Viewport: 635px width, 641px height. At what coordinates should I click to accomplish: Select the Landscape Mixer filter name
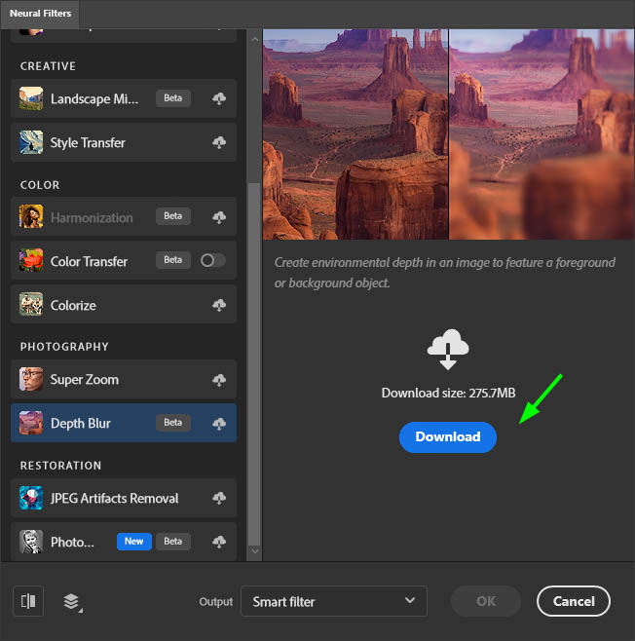[x=94, y=99]
